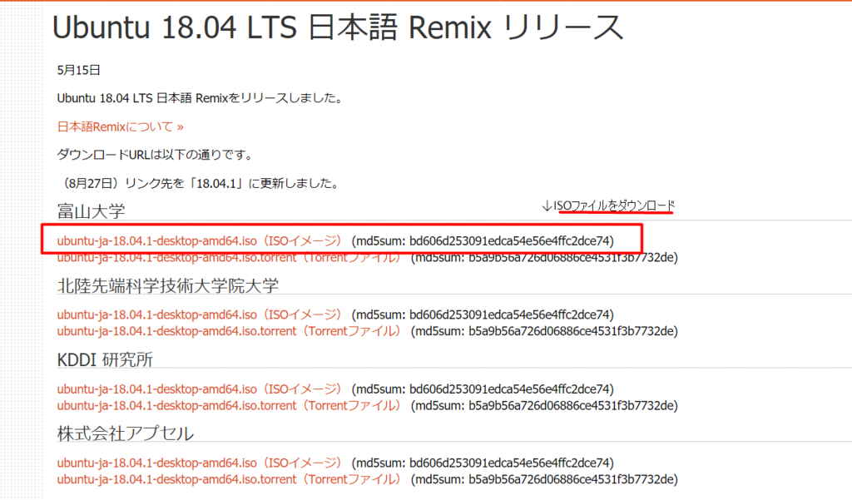Open the iso.torrent link under 富山大学
The height and width of the screenshot is (500, 852).
[x=229, y=257]
